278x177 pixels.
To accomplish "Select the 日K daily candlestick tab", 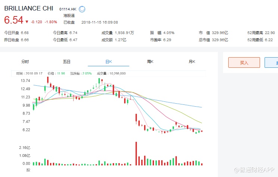I will pyautogui.click(x=108, y=62).
